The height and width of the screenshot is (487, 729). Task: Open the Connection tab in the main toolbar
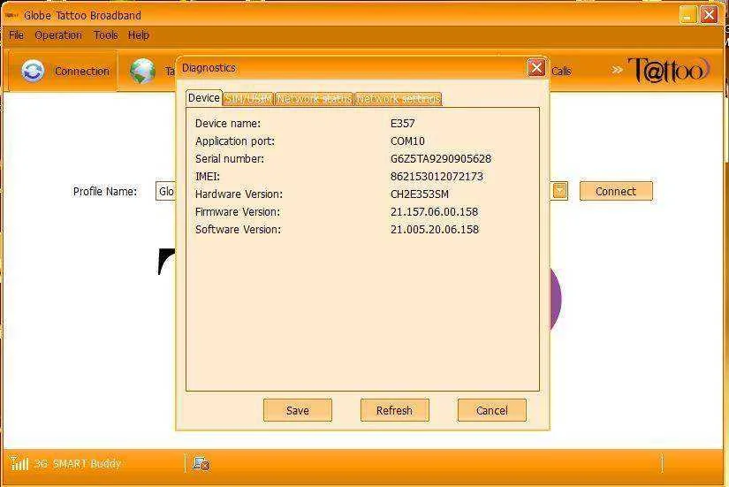(x=64, y=71)
